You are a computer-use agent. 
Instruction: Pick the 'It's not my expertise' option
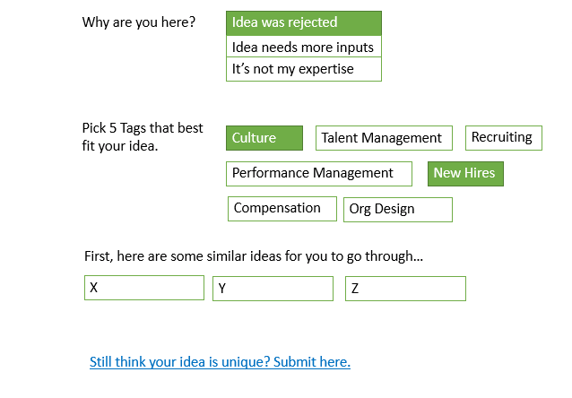303,69
